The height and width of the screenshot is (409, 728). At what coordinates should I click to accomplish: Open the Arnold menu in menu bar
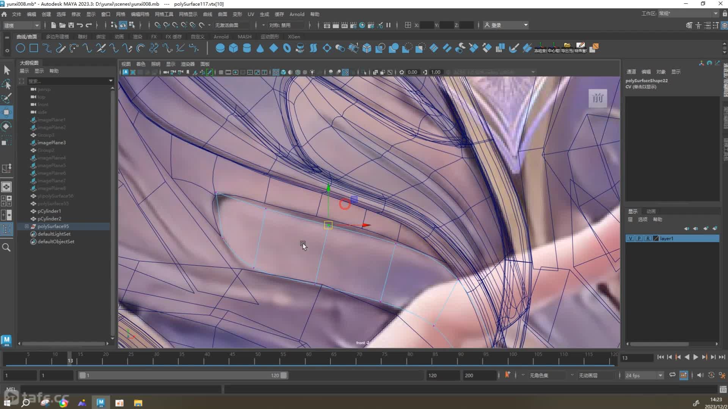click(297, 14)
